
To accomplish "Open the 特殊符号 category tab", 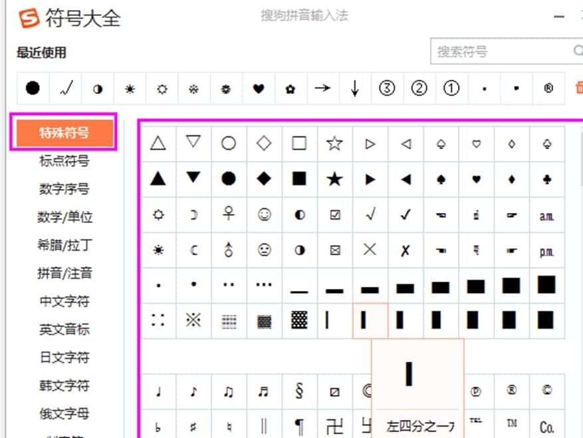I will click(x=64, y=132).
